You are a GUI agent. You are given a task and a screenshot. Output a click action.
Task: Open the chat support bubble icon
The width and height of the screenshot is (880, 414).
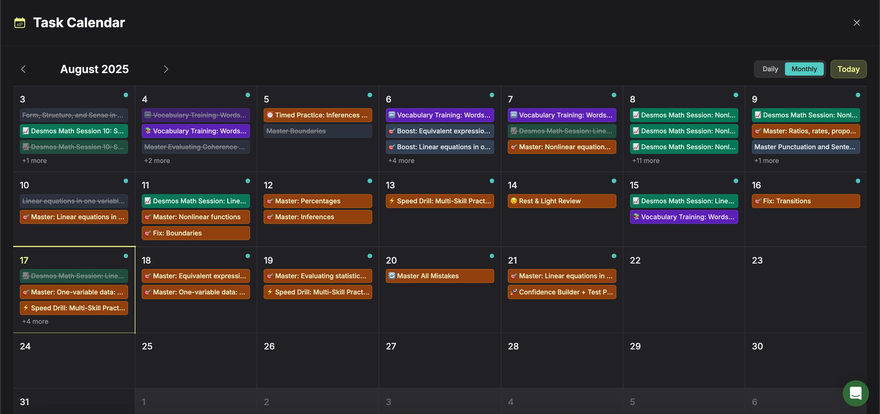pos(856,393)
